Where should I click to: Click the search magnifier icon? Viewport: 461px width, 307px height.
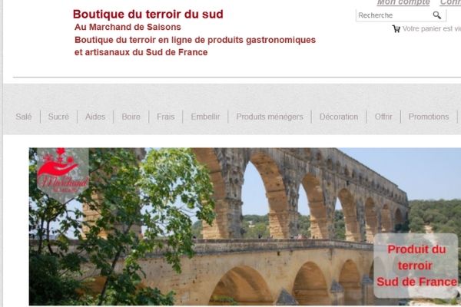pyautogui.click(x=437, y=15)
